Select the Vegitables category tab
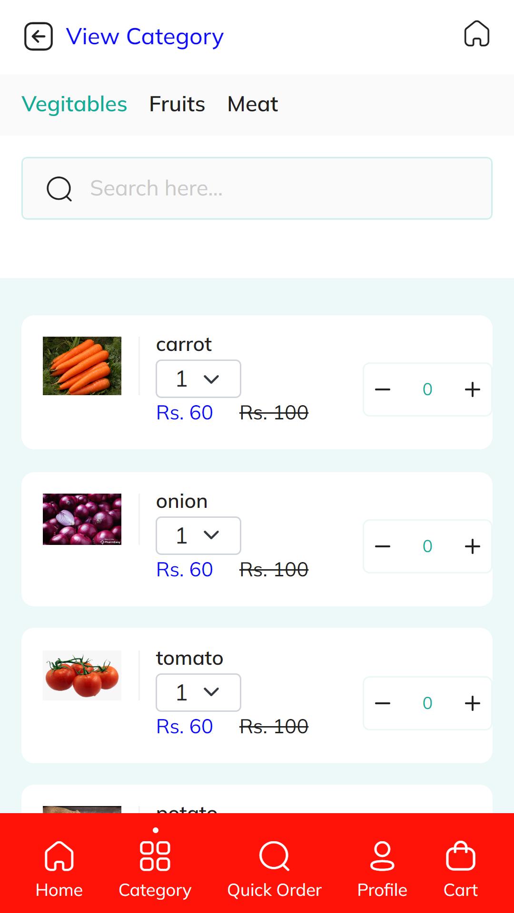The height and width of the screenshot is (913, 514). pyautogui.click(x=74, y=104)
